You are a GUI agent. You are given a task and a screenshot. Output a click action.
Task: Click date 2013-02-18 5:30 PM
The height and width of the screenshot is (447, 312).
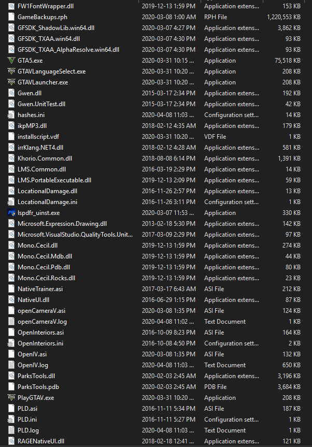(168, 224)
